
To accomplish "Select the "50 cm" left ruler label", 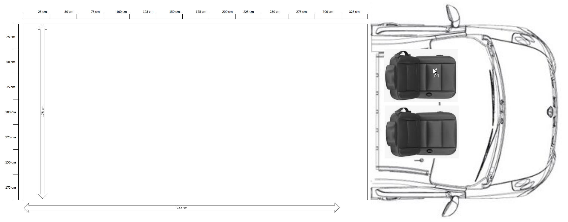I will coord(11,62).
